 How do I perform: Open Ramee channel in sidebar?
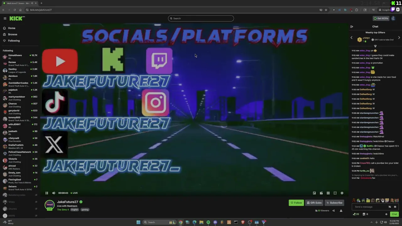(x=20, y=63)
